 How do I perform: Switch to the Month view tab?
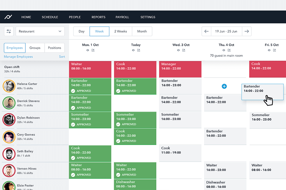[142, 31]
